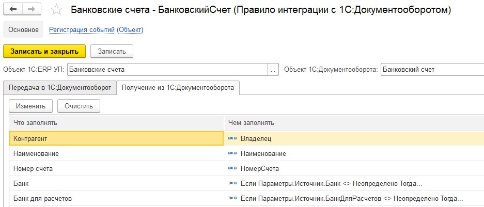Open the Основное section
The height and width of the screenshot is (207, 484).
(x=23, y=29)
